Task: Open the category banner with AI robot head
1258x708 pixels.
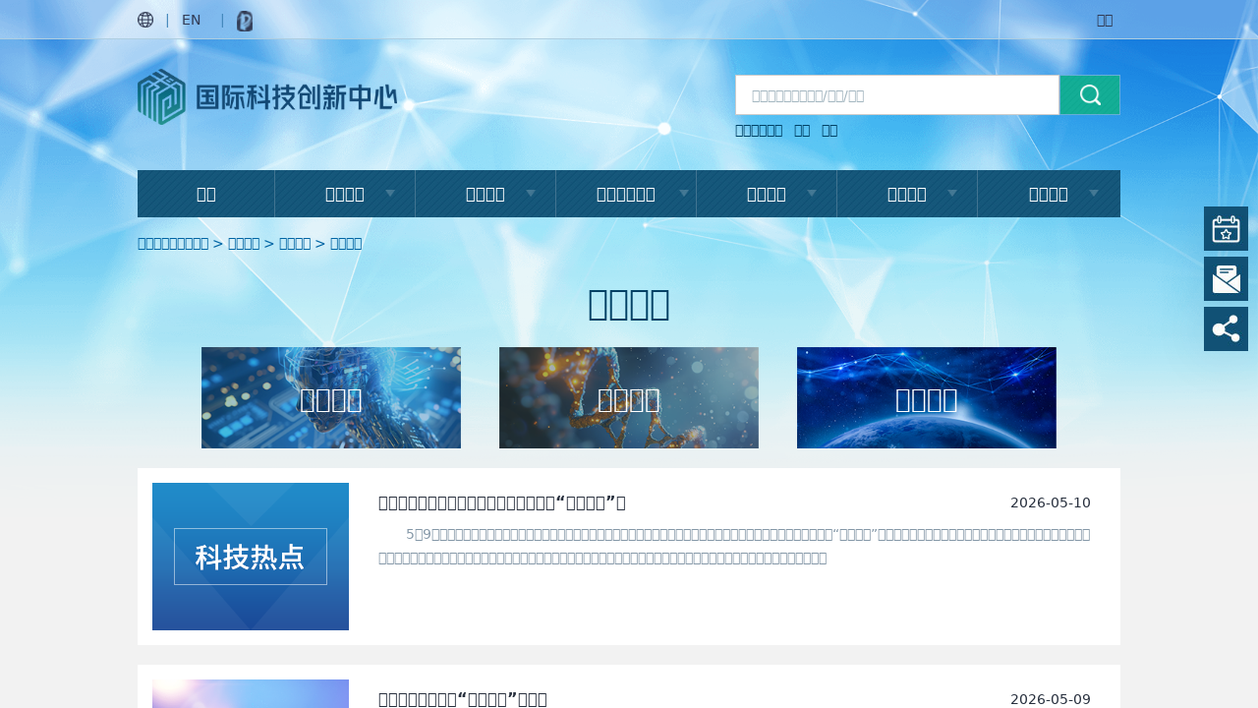Action: (x=331, y=397)
